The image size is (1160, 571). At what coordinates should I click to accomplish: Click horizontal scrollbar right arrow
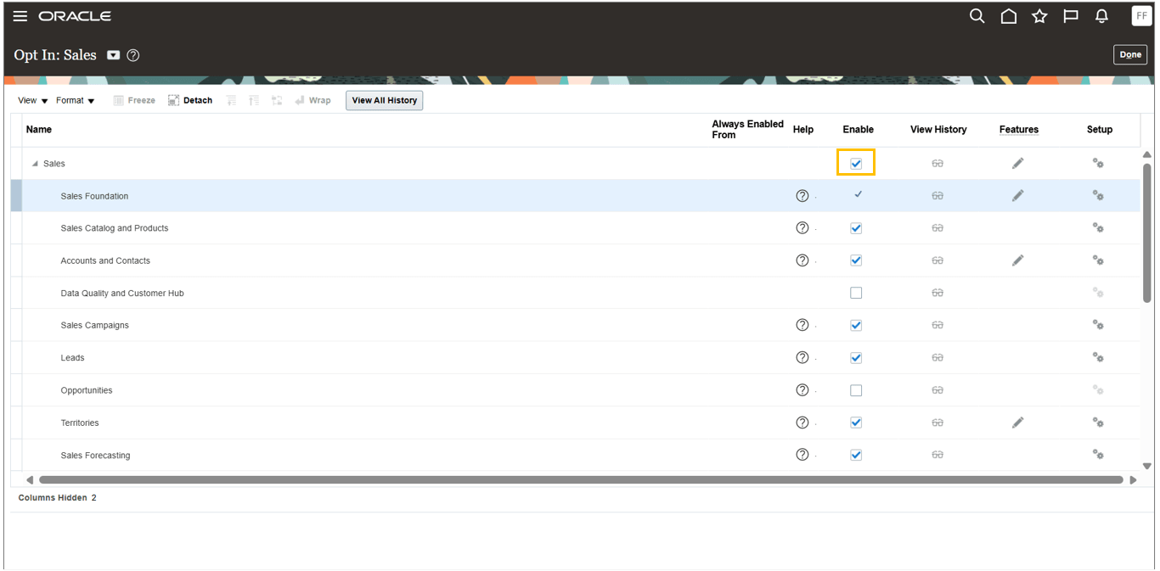point(1133,479)
